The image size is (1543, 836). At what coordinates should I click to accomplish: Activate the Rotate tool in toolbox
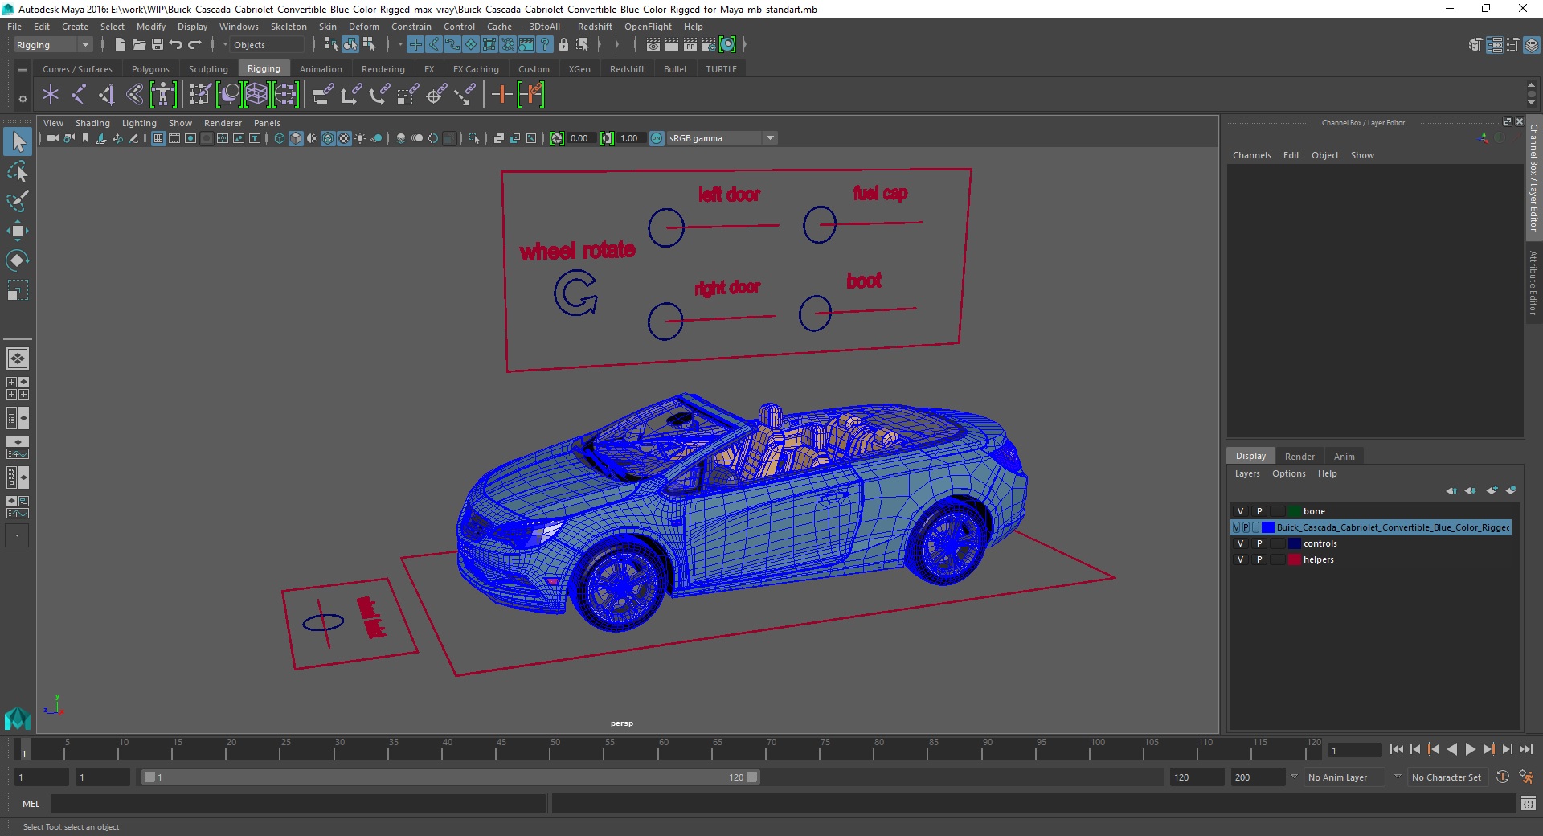[18, 260]
